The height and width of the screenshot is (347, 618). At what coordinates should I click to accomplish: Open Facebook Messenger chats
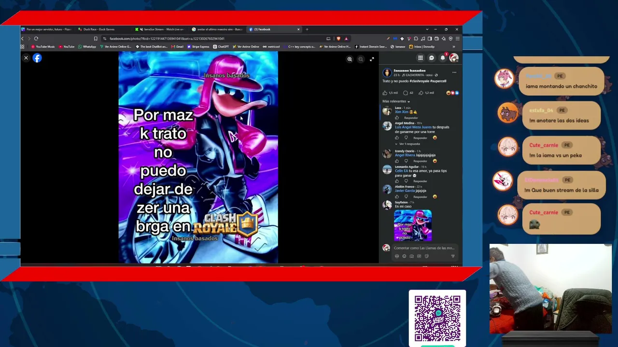(432, 58)
